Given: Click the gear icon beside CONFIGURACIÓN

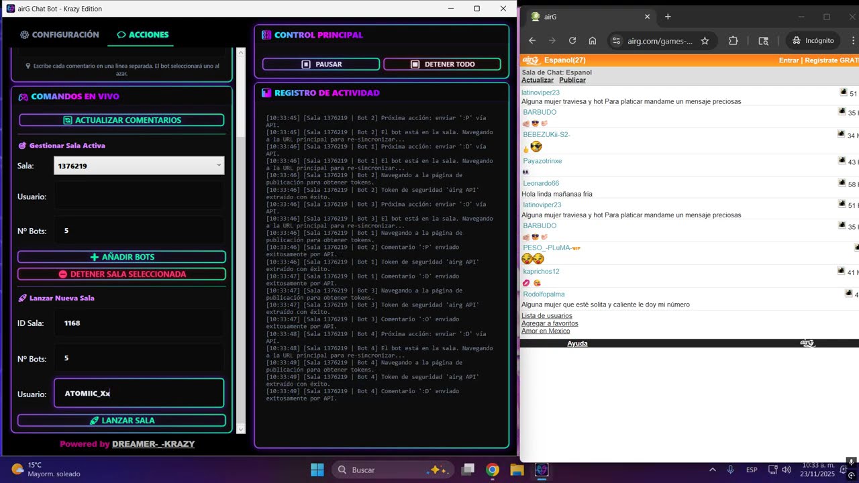Looking at the screenshot, I should 25,35.
